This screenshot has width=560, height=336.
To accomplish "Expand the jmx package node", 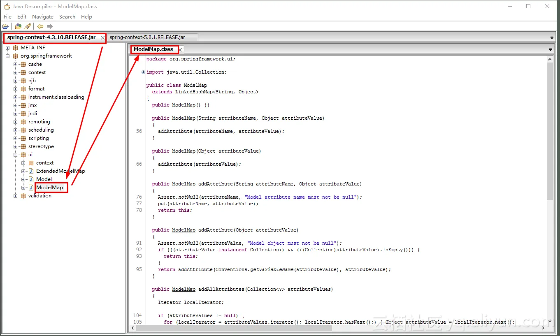I will point(15,105).
